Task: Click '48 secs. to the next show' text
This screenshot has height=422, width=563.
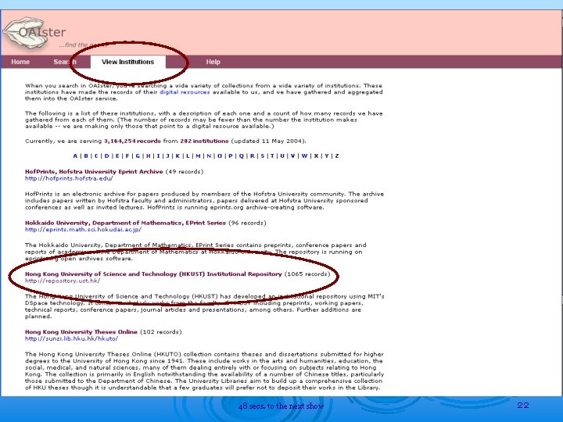Action: (x=281, y=406)
